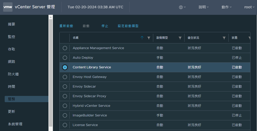The image size is (257, 131).
Task: Click the 健全狀況 column header
Action: click(193, 38)
